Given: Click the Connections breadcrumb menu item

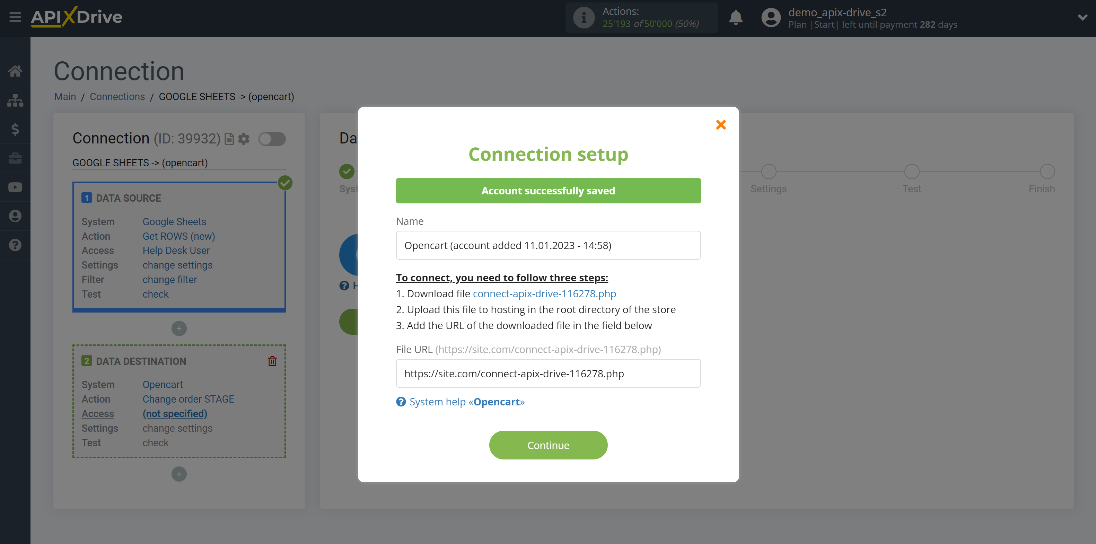Looking at the screenshot, I should [x=117, y=96].
